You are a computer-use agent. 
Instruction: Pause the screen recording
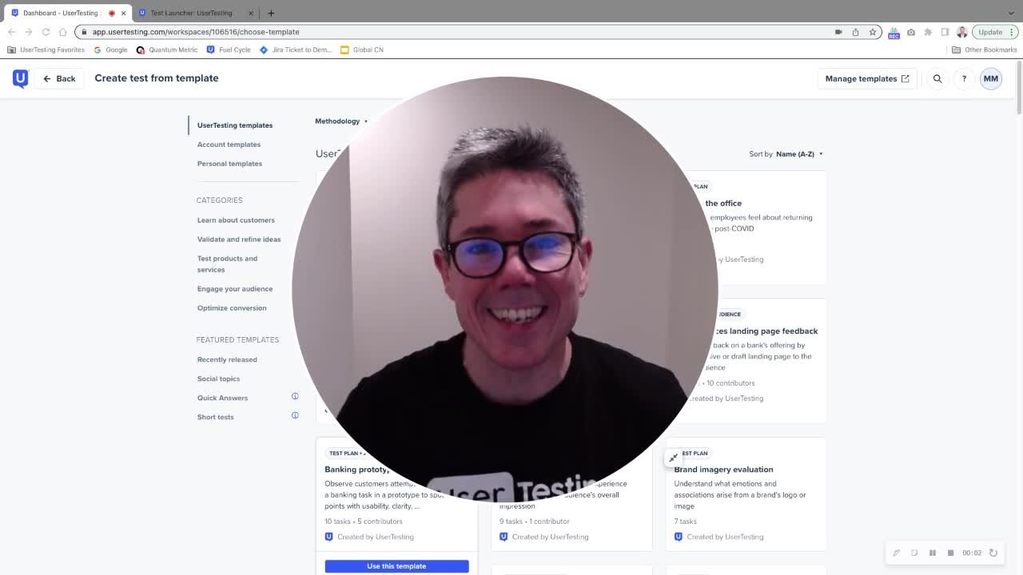(x=932, y=553)
